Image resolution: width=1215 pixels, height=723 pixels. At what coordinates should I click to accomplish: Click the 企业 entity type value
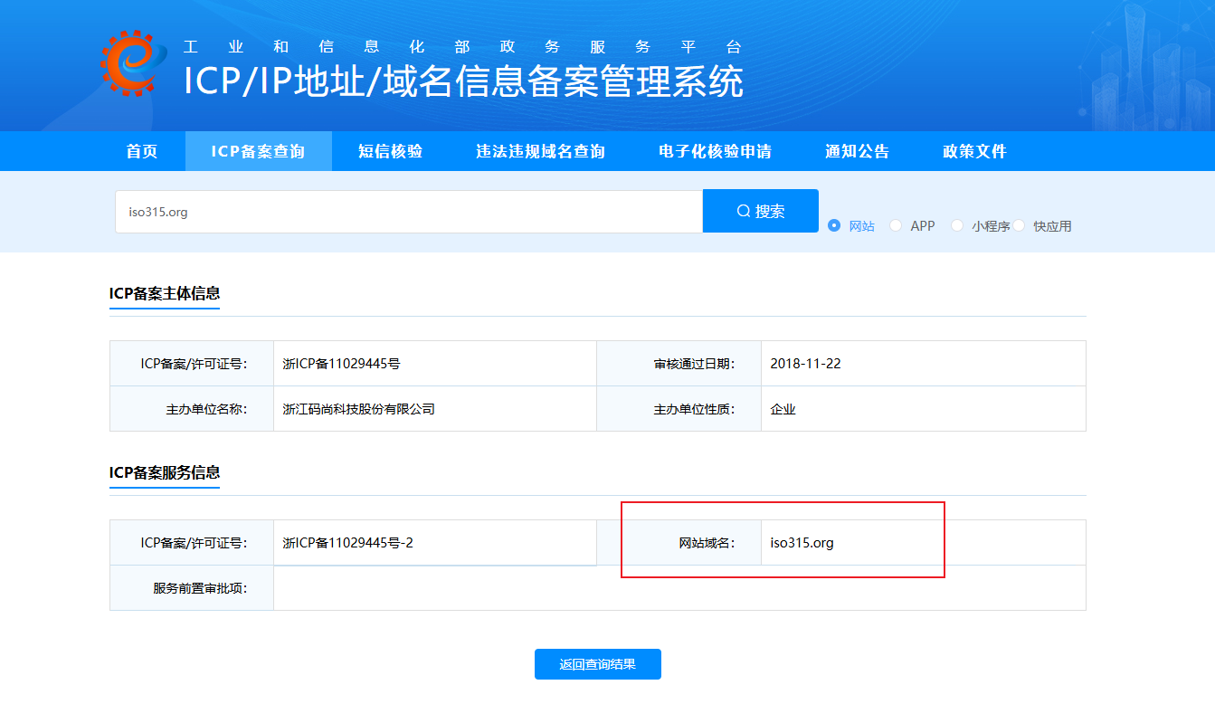783,409
